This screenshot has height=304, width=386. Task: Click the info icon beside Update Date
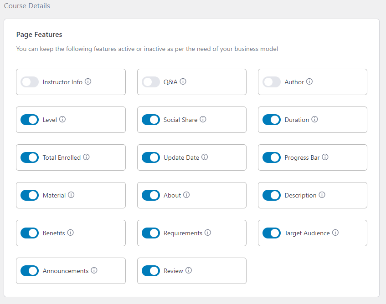[x=205, y=157]
